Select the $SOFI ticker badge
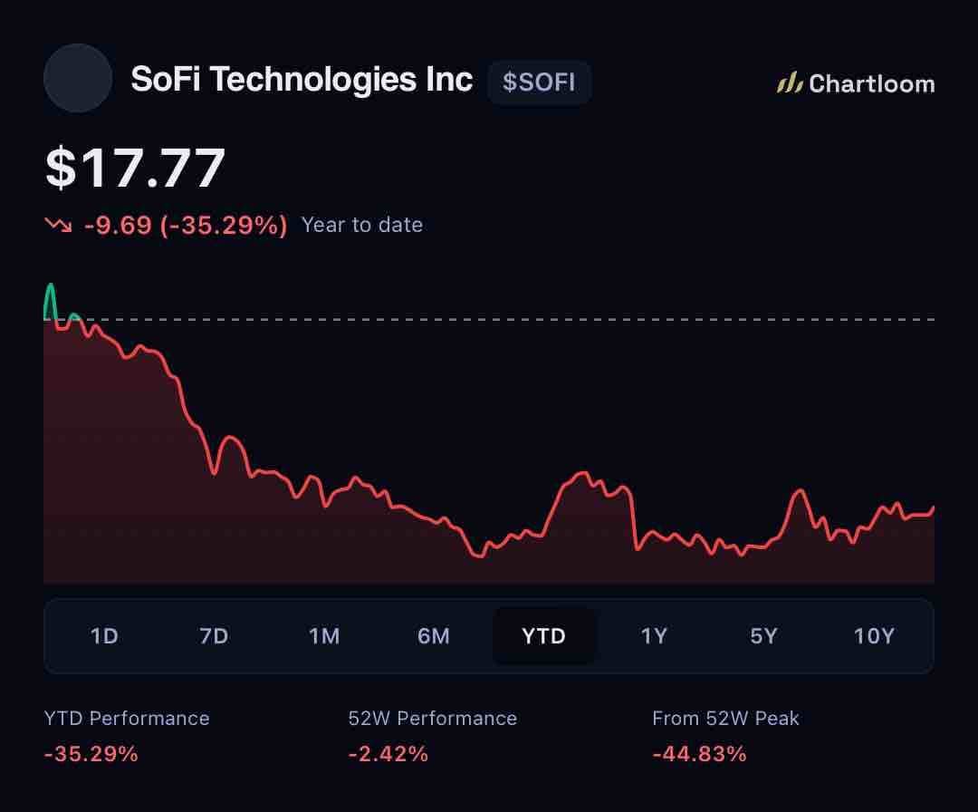978x812 pixels. (x=539, y=82)
